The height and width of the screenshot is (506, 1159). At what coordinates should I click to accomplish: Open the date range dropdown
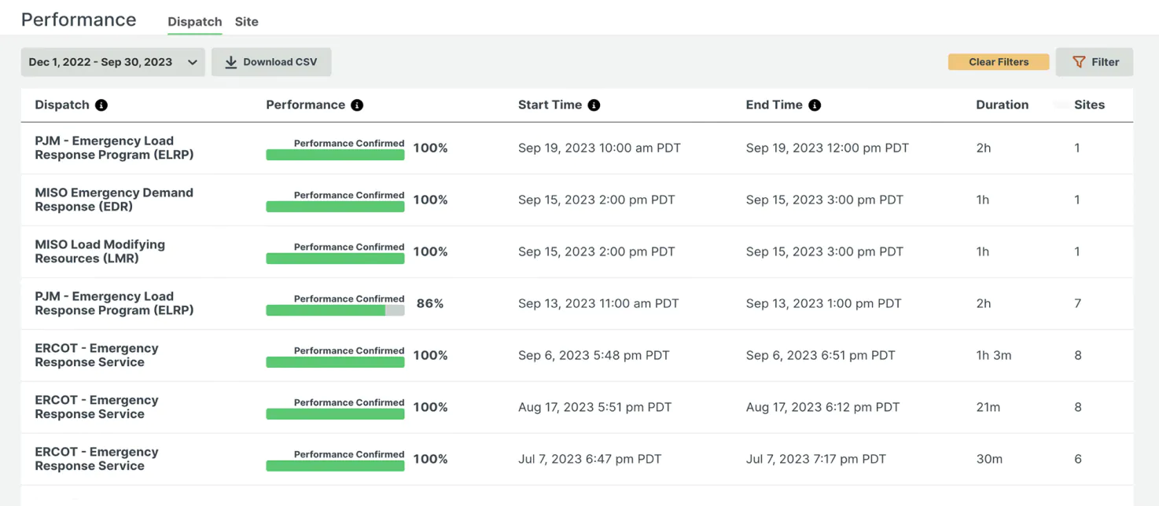click(x=112, y=62)
